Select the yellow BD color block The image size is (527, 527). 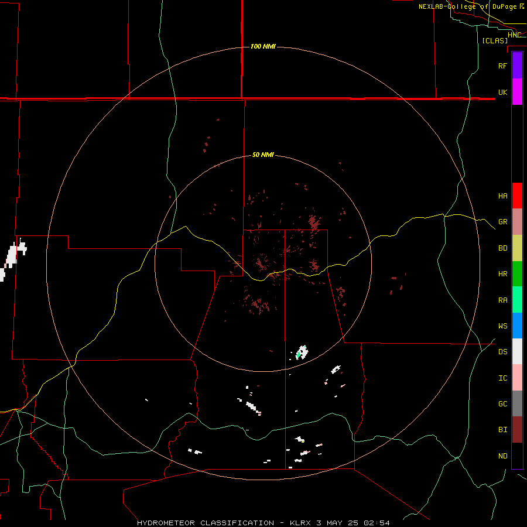[517, 248]
